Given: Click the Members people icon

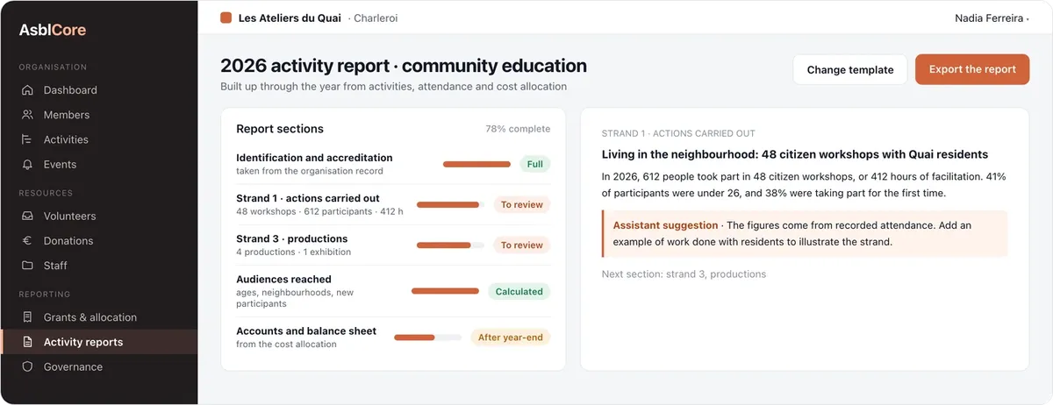Looking at the screenshot, I should 27,115.
